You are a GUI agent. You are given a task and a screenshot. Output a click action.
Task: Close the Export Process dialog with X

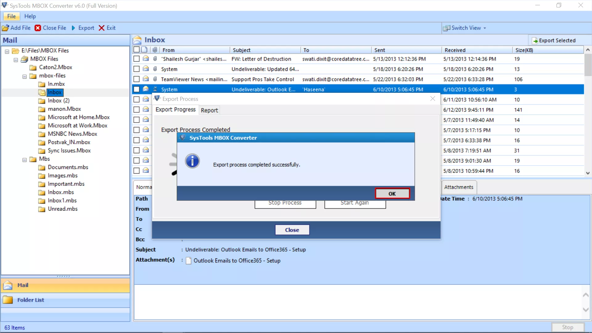pyautogui.click(x=433, y=99)
